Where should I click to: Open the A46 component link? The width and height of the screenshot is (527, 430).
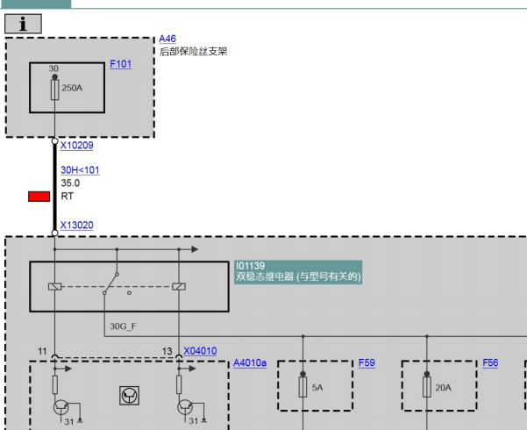coord(167,39)
